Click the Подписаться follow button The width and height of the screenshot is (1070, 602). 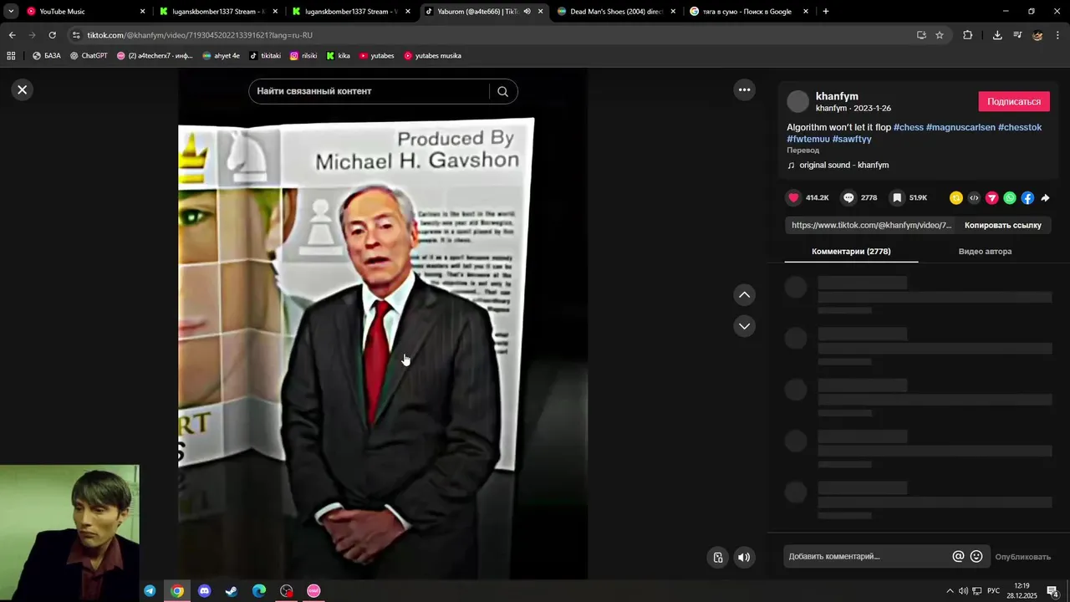(x=1014, y=101)
